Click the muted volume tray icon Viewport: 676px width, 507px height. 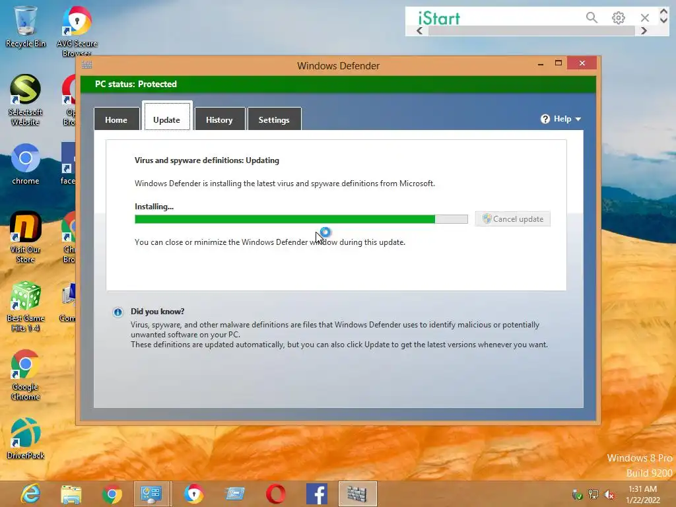coord(609,494)
